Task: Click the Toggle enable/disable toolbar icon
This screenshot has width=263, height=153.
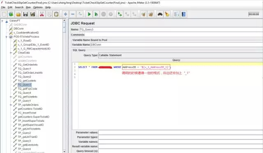Action: tap(80, 14)
